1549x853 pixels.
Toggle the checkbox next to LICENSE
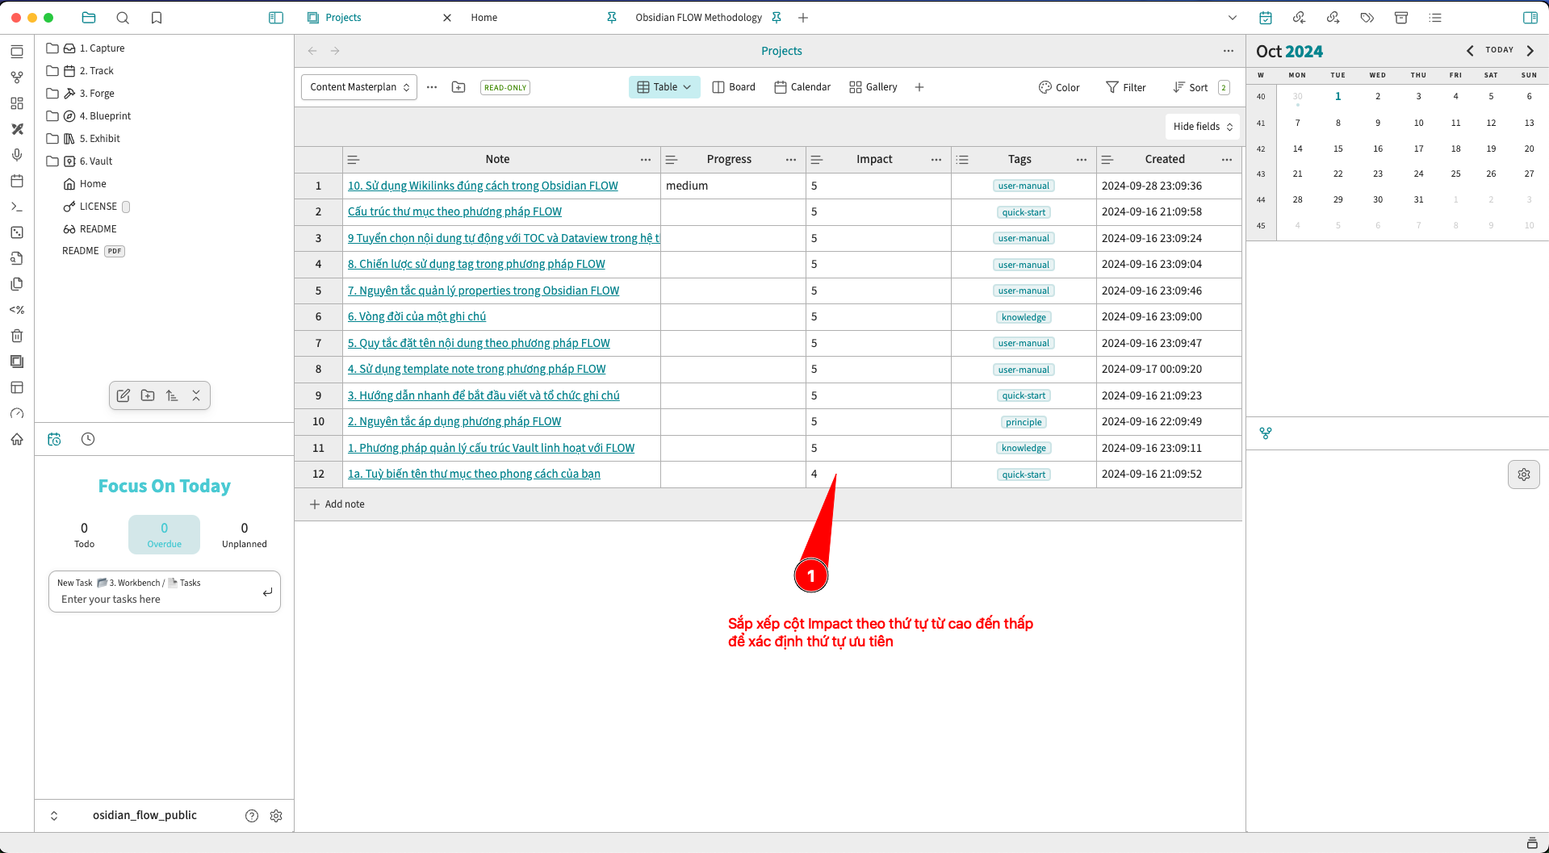[126, 207]
